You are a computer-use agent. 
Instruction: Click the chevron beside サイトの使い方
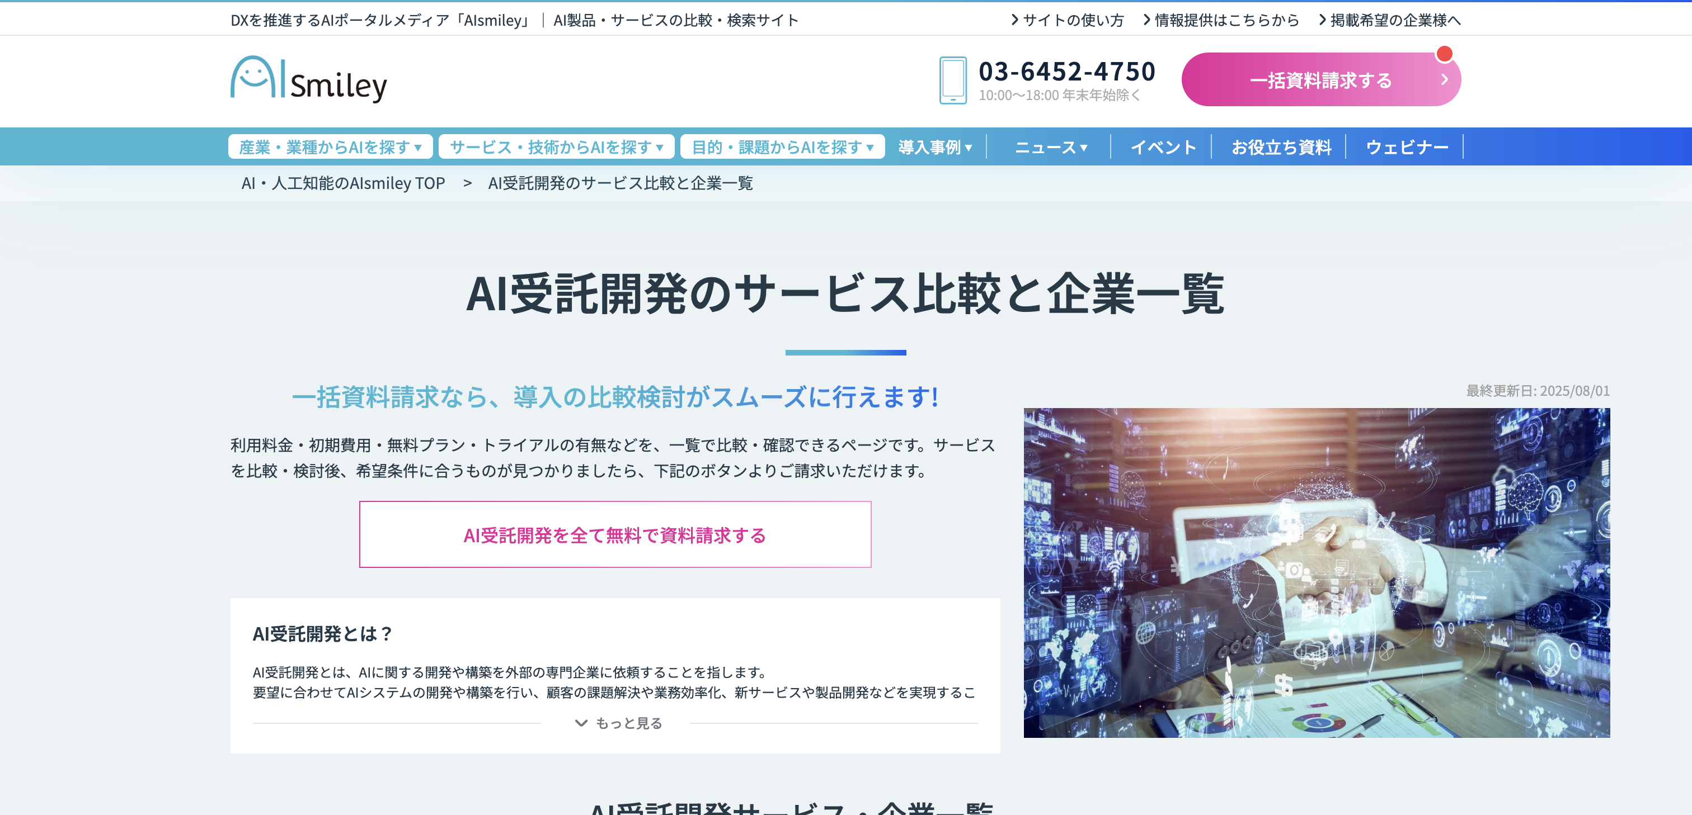(x=1015, y=20)
